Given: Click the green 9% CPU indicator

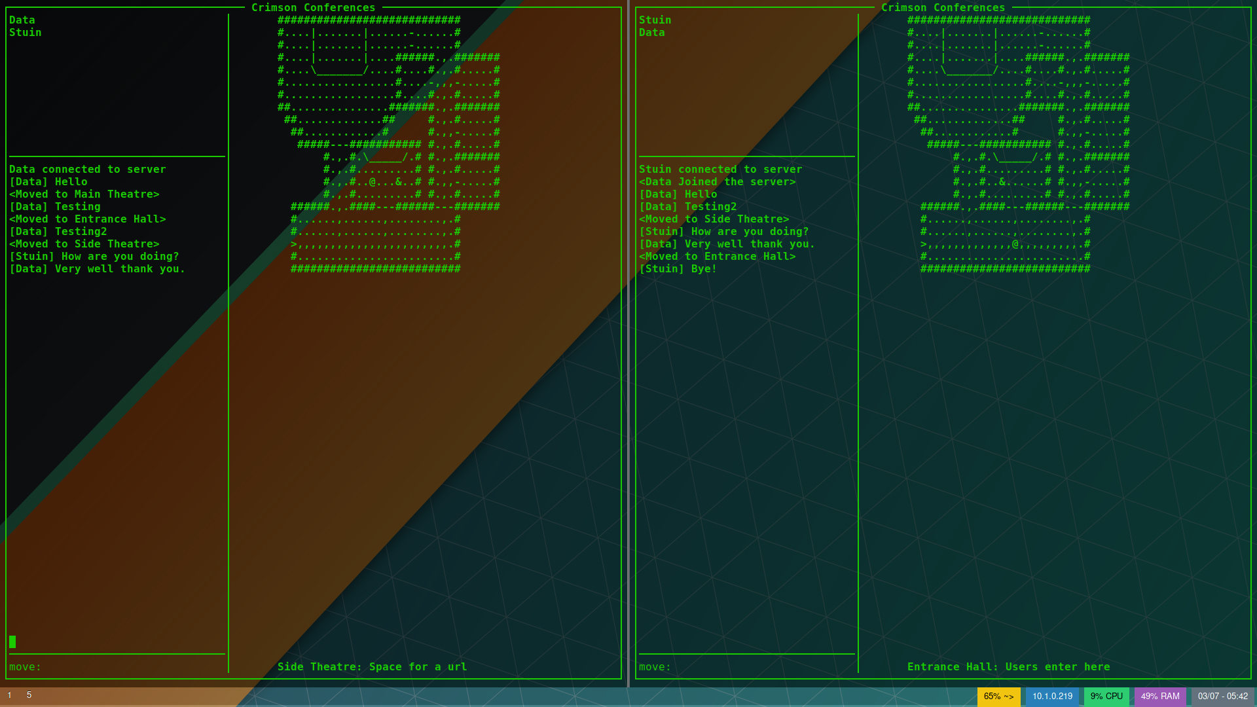Looking at the screenshot, I should tap(1106, 697).
